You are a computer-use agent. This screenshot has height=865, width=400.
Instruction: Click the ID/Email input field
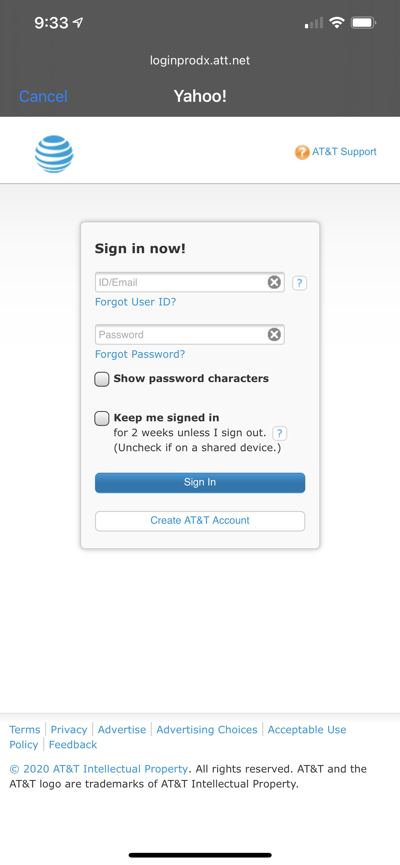click(x=181, y=282)
